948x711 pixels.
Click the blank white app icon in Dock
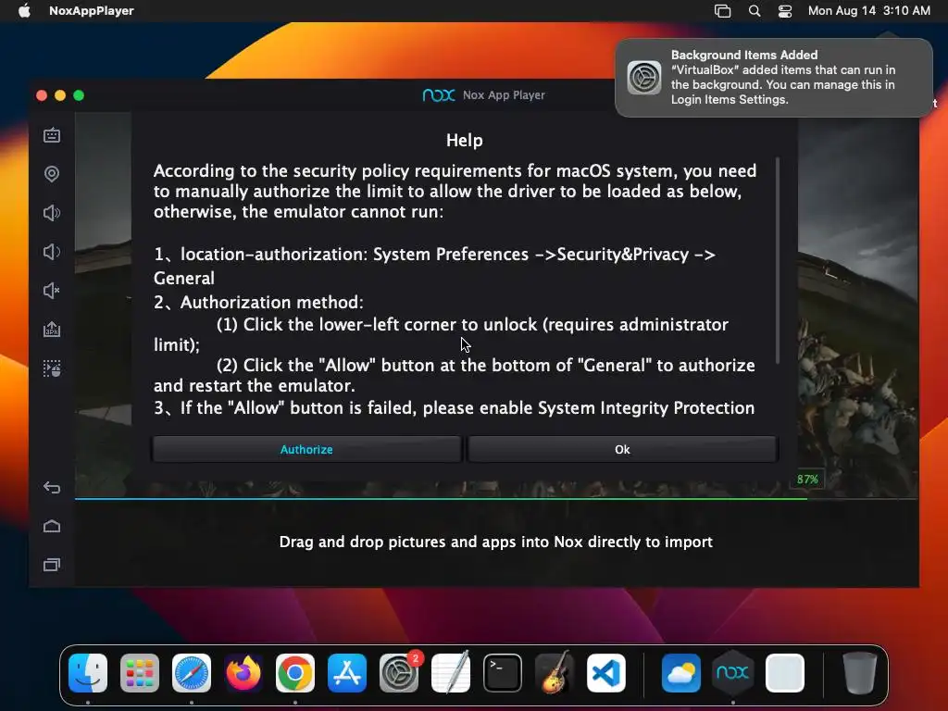[x=785, y=672]
